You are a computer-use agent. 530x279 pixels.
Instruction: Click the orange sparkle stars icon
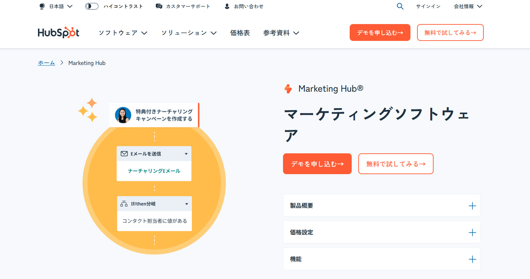coord(88,110)
